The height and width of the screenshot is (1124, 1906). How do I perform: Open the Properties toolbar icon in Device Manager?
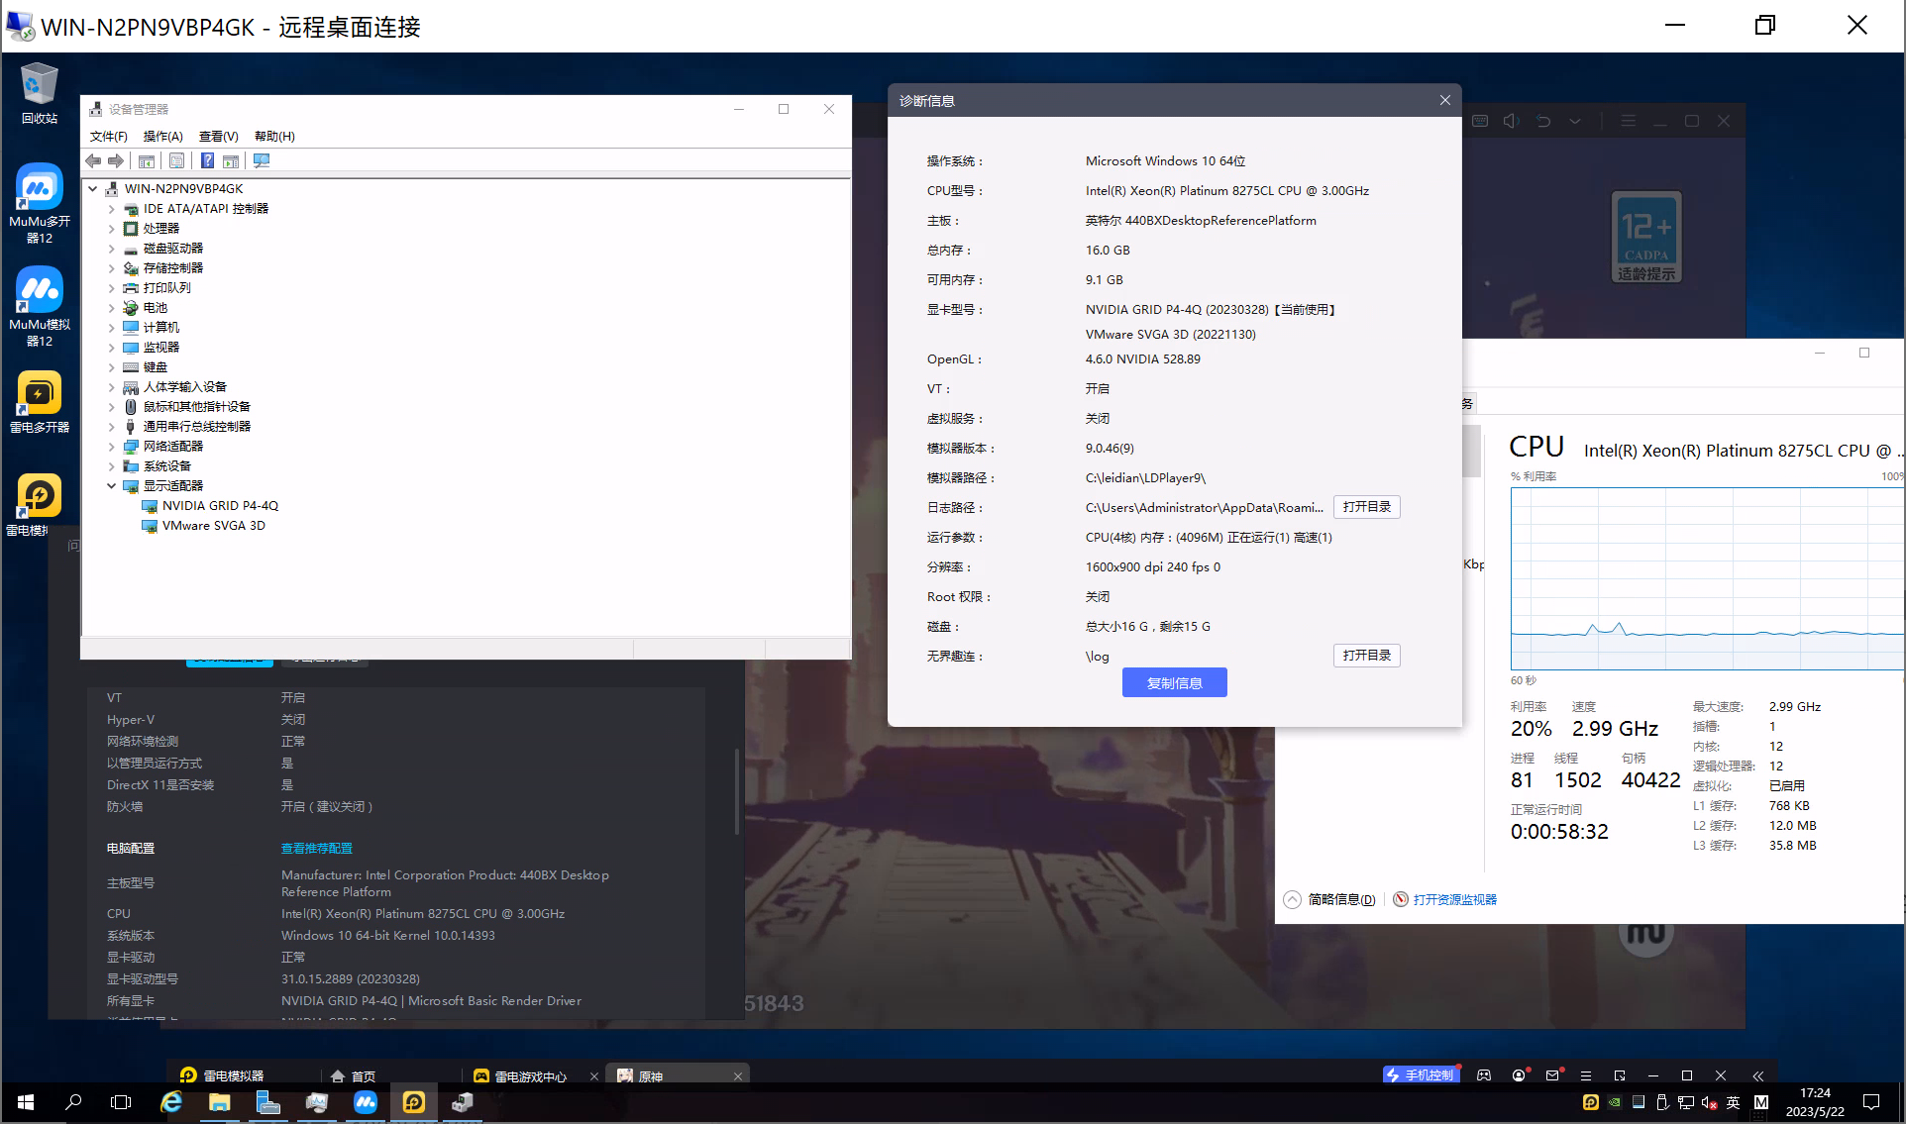pyautogui.click(x=176, y=160)
